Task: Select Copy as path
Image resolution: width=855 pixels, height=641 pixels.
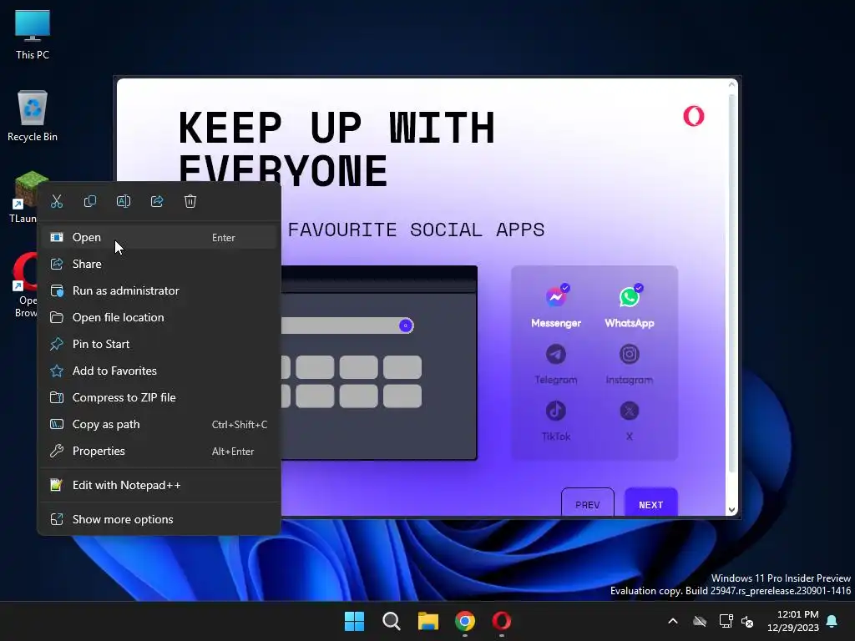Action: [159, 424]
